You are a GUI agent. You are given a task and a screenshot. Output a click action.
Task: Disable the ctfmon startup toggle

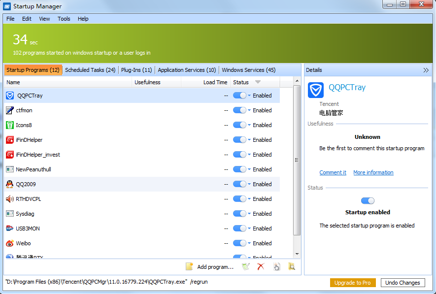click(239, 110)
